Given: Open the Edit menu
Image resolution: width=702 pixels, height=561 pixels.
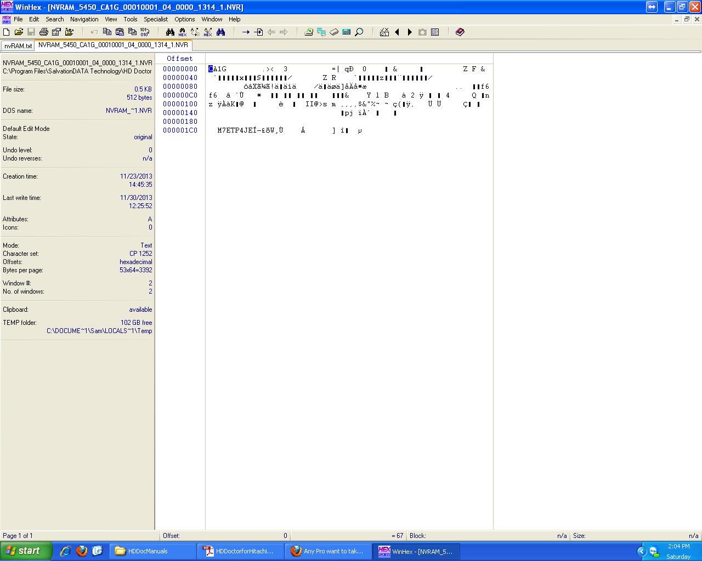Looking at the screenshot, I should [34, 19].
